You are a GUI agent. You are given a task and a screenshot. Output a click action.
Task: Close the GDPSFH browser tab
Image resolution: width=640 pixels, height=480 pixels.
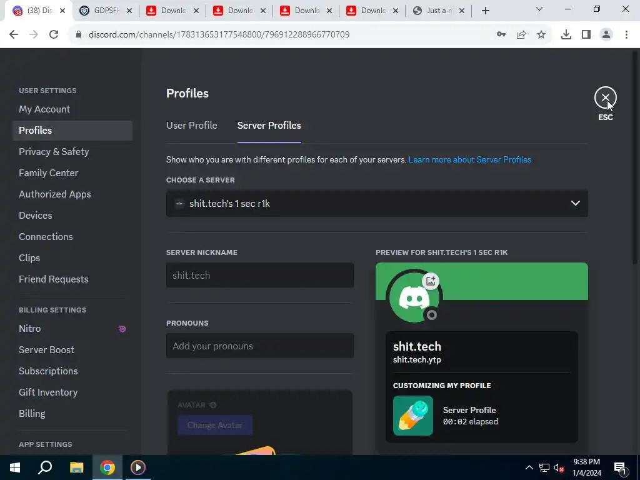click(129, 11)
